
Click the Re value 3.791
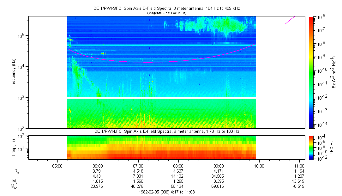[98, 171]
